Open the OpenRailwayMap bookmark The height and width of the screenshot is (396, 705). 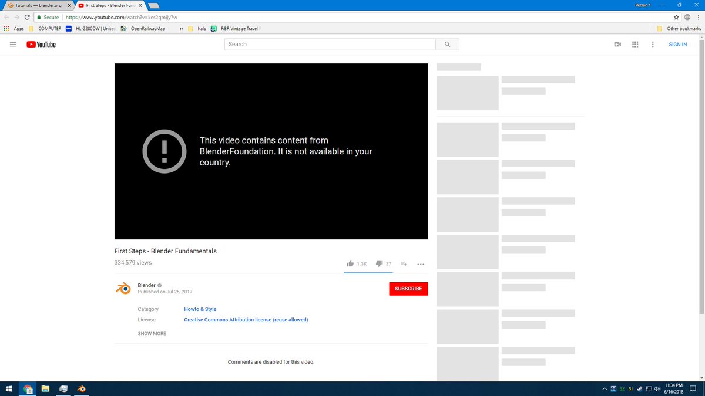tap(143, 28)
